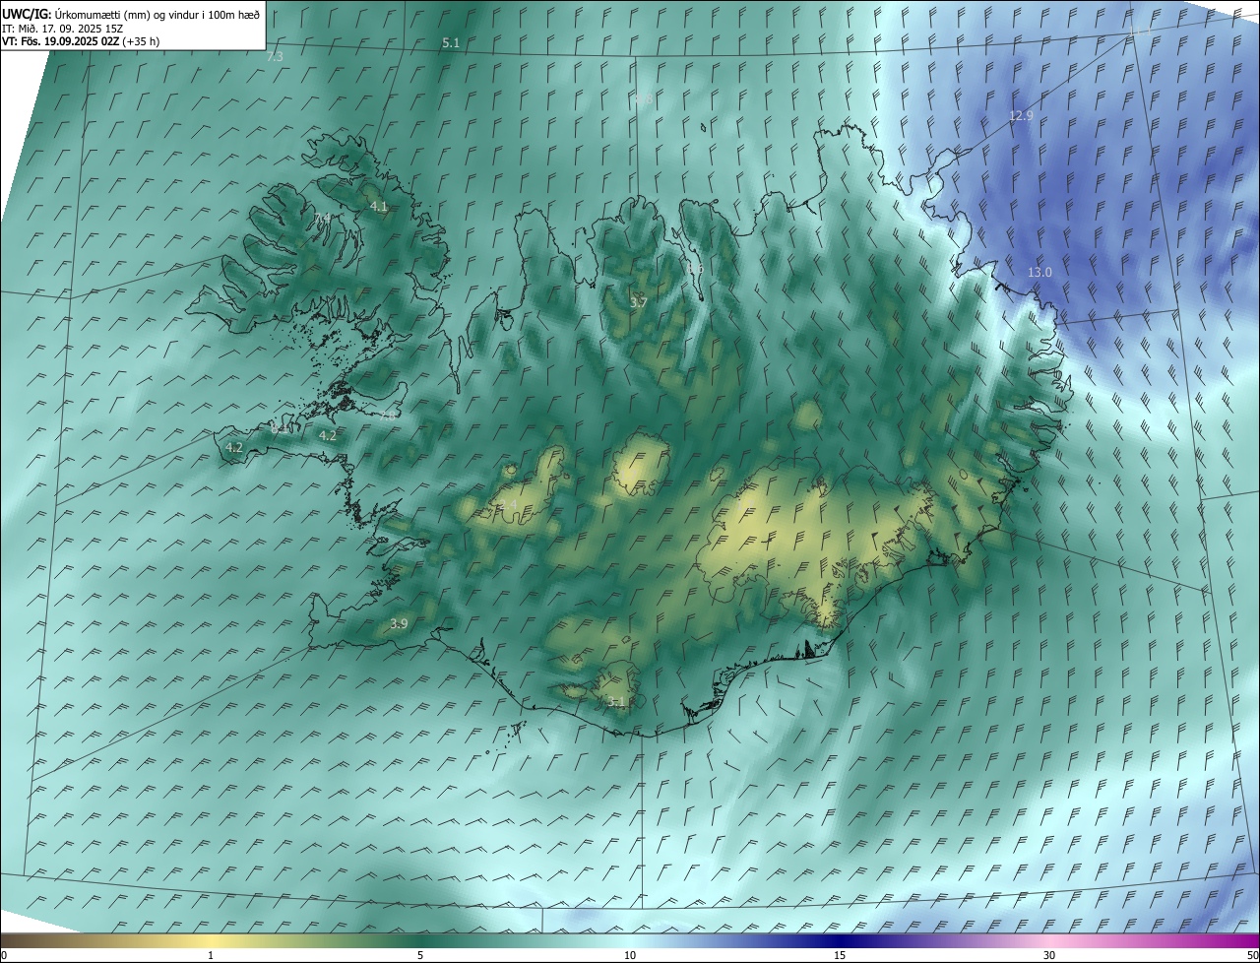Click the 13.0 value label
This screenshot has width=1260, height=963.
[1039, 272]
